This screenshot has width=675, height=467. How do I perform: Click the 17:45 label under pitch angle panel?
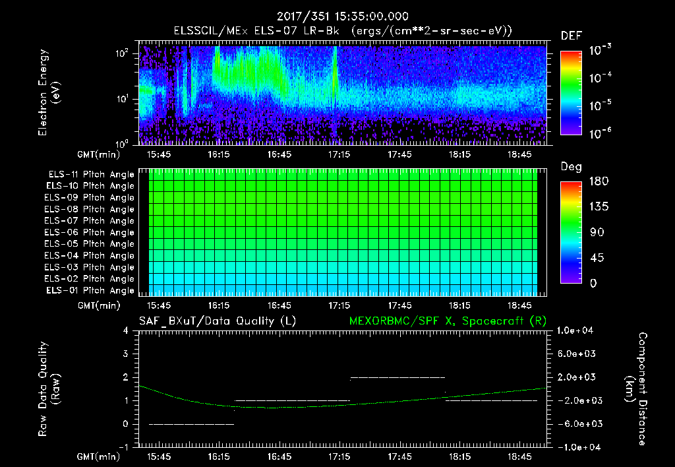point(399,305)
